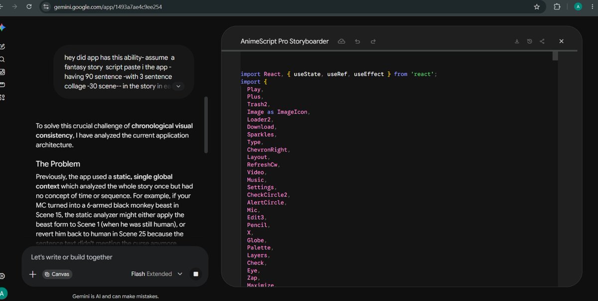Start a new chat with pencil icon
Image resolution: width=598 pixels, height=301 pixels.
click(2, 46)
